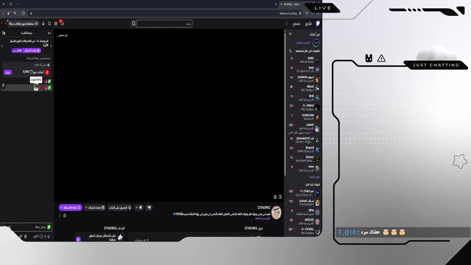The image size is (471, 265).
Task: Open the IZYADING streamer avatar
Action: (276, 212)
